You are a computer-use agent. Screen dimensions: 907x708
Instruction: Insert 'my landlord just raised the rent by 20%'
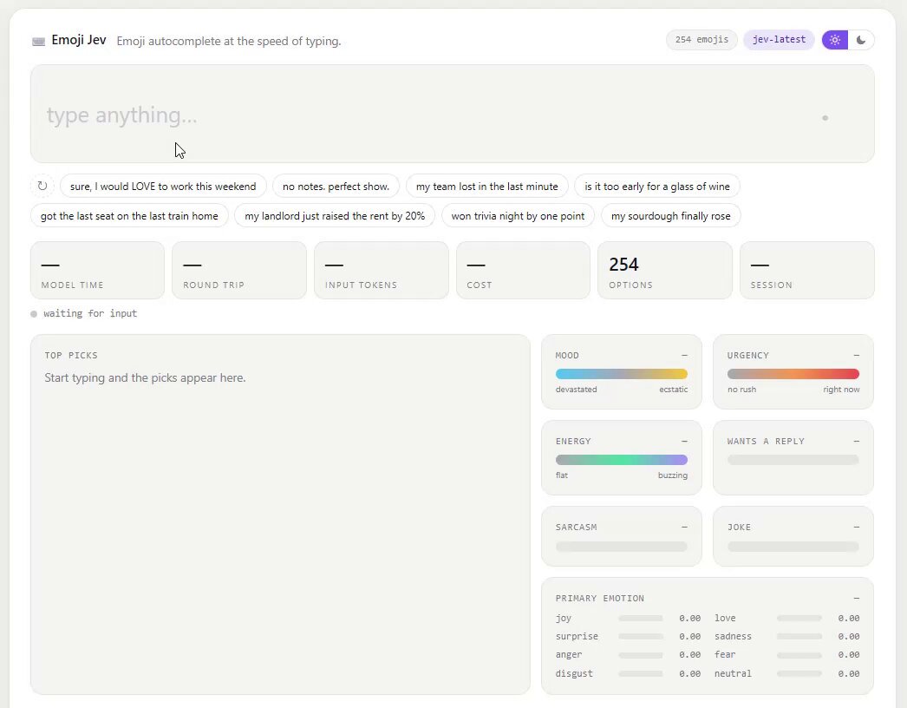(x=335, y=216)
